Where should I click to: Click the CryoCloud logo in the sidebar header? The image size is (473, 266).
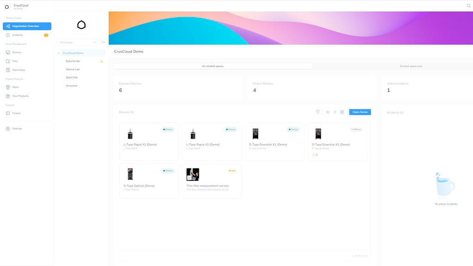(x=7, y=6)
